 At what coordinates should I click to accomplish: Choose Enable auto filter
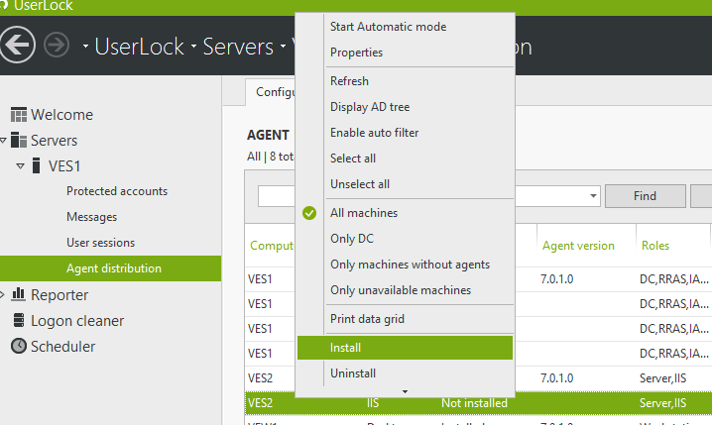click(x=374, y=133)
